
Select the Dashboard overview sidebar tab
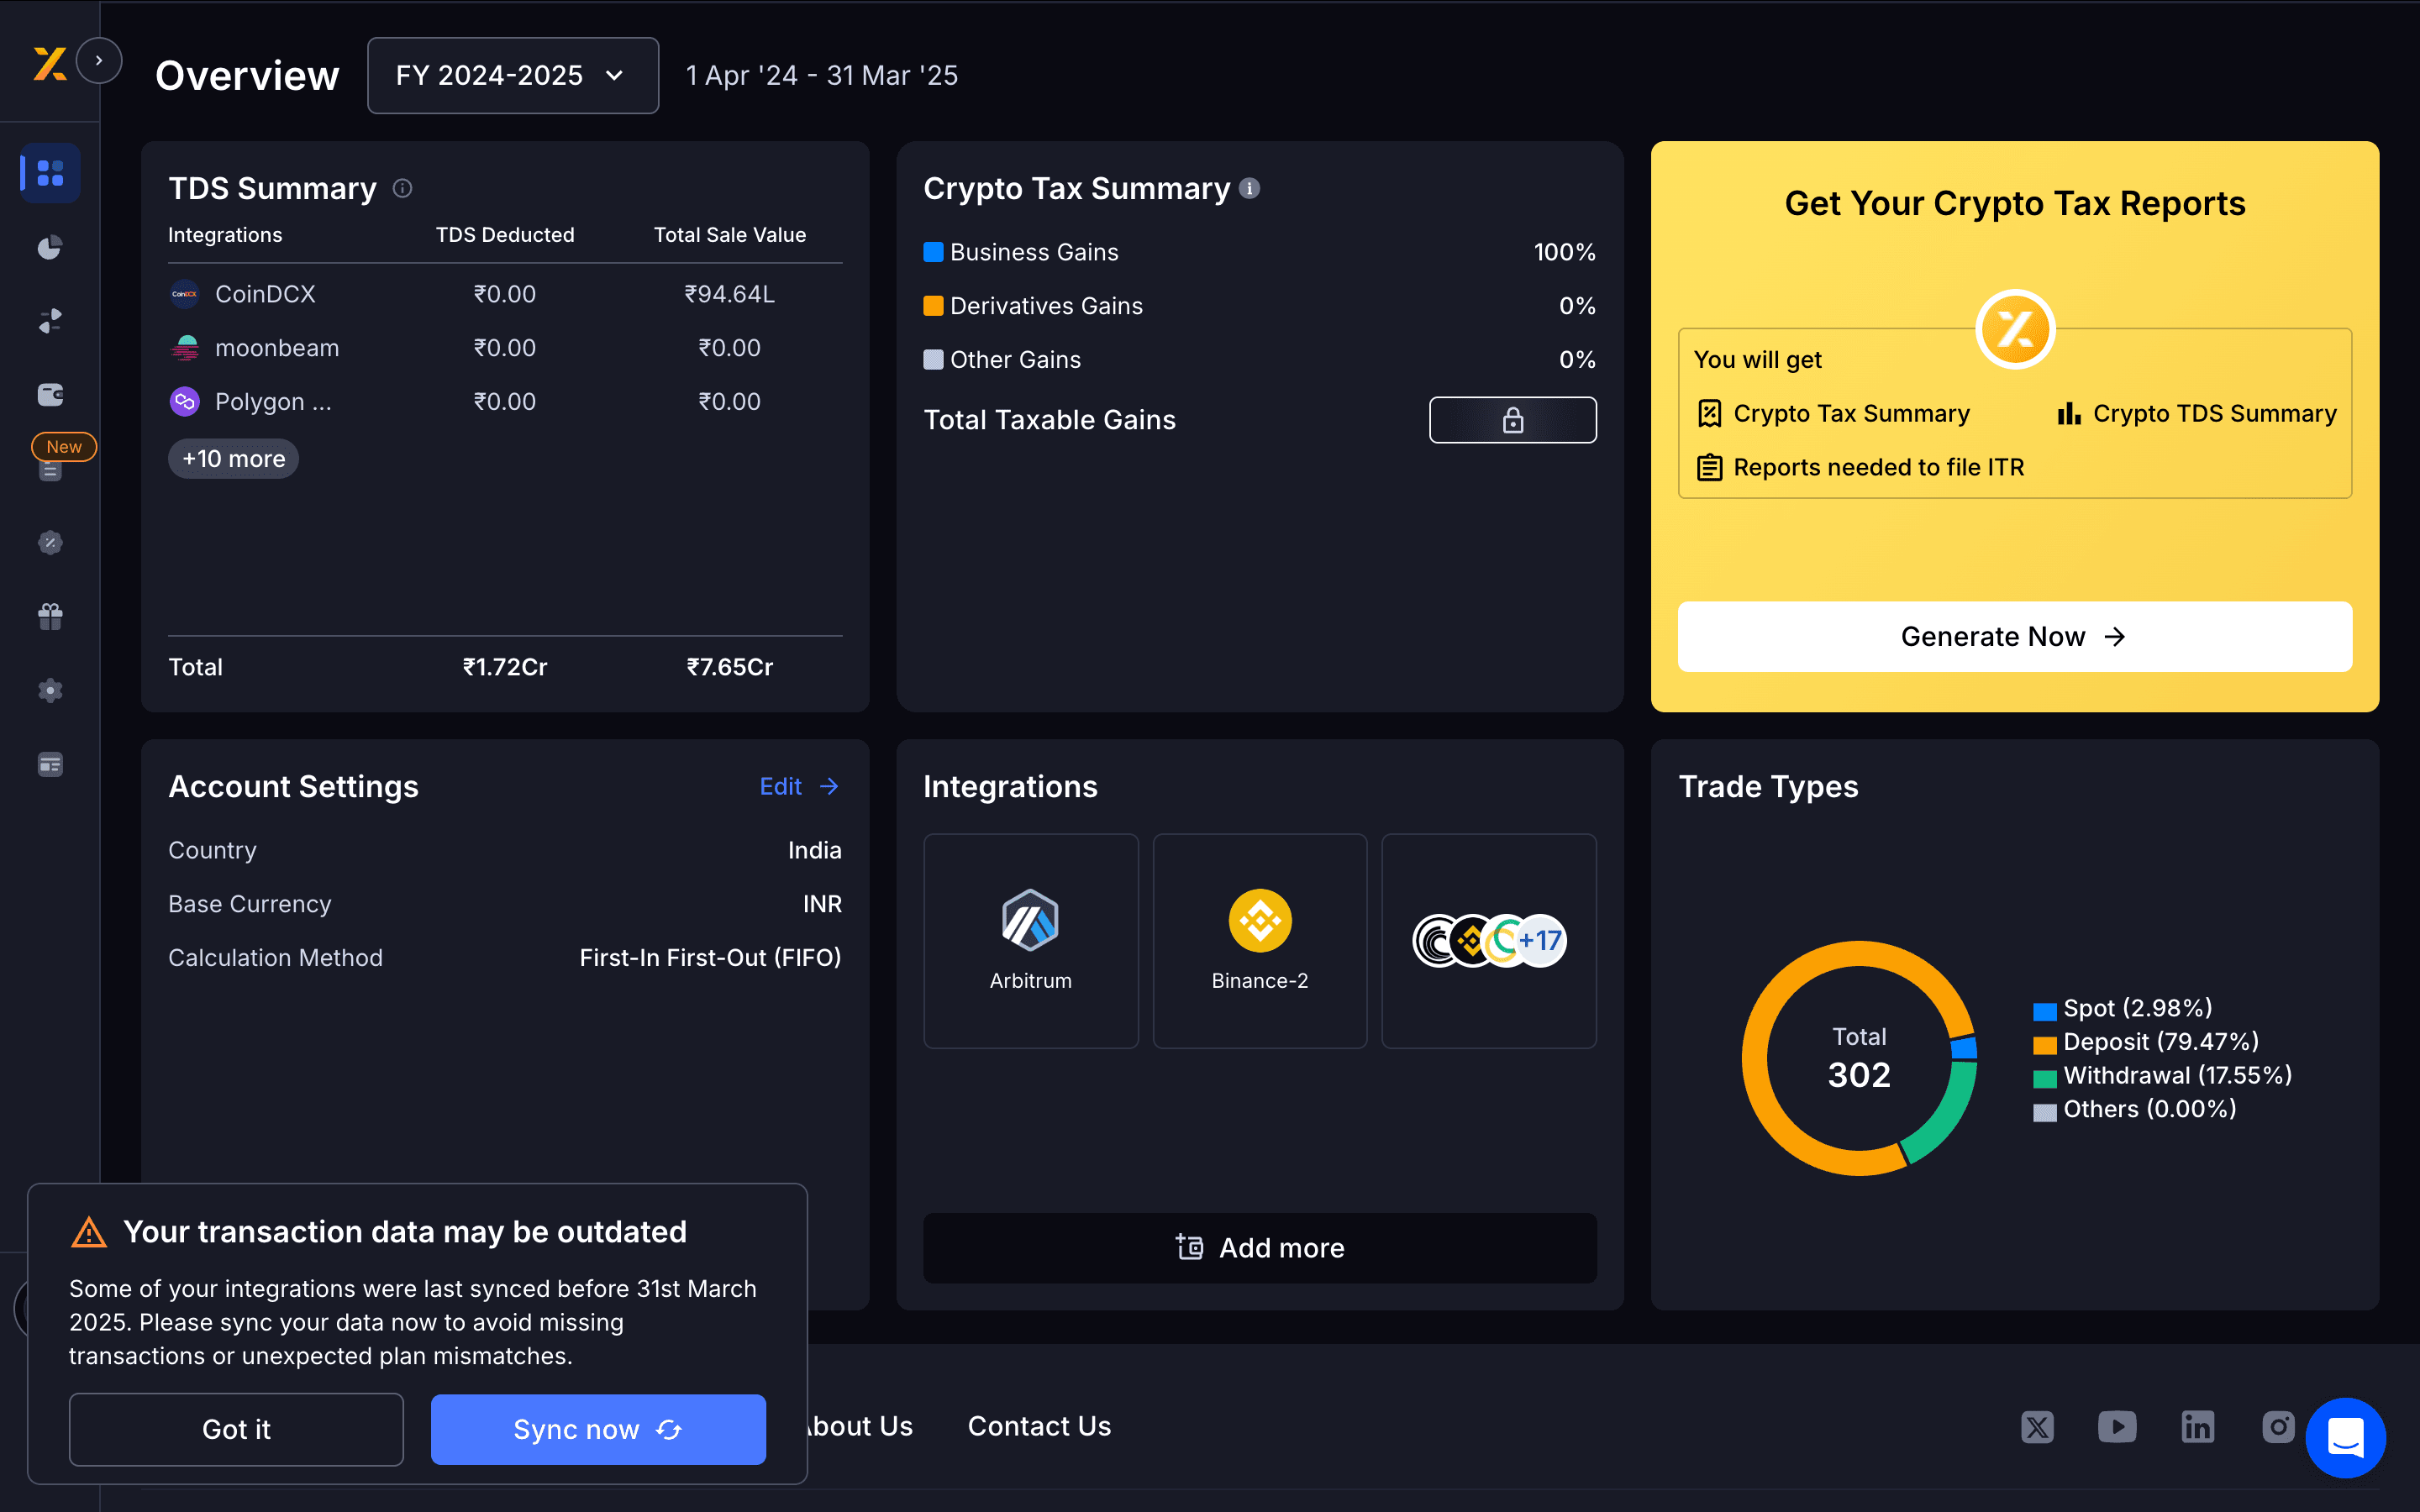click(50, 173)
